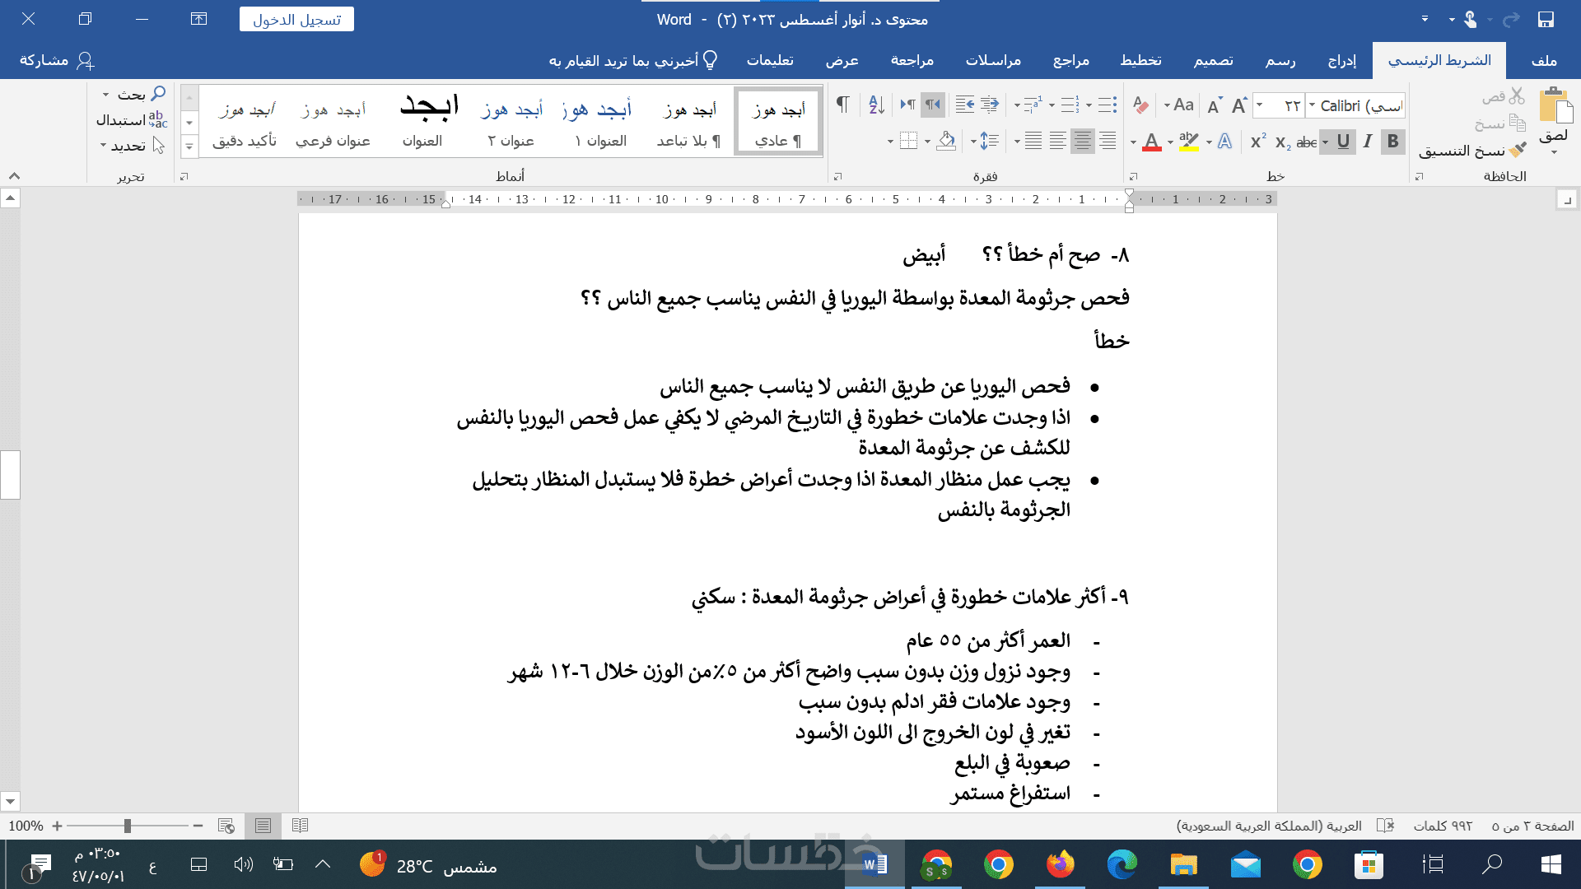Apply superscript with x² icon
Screen dimensions: 1581x889
[x=1257, y=142]
